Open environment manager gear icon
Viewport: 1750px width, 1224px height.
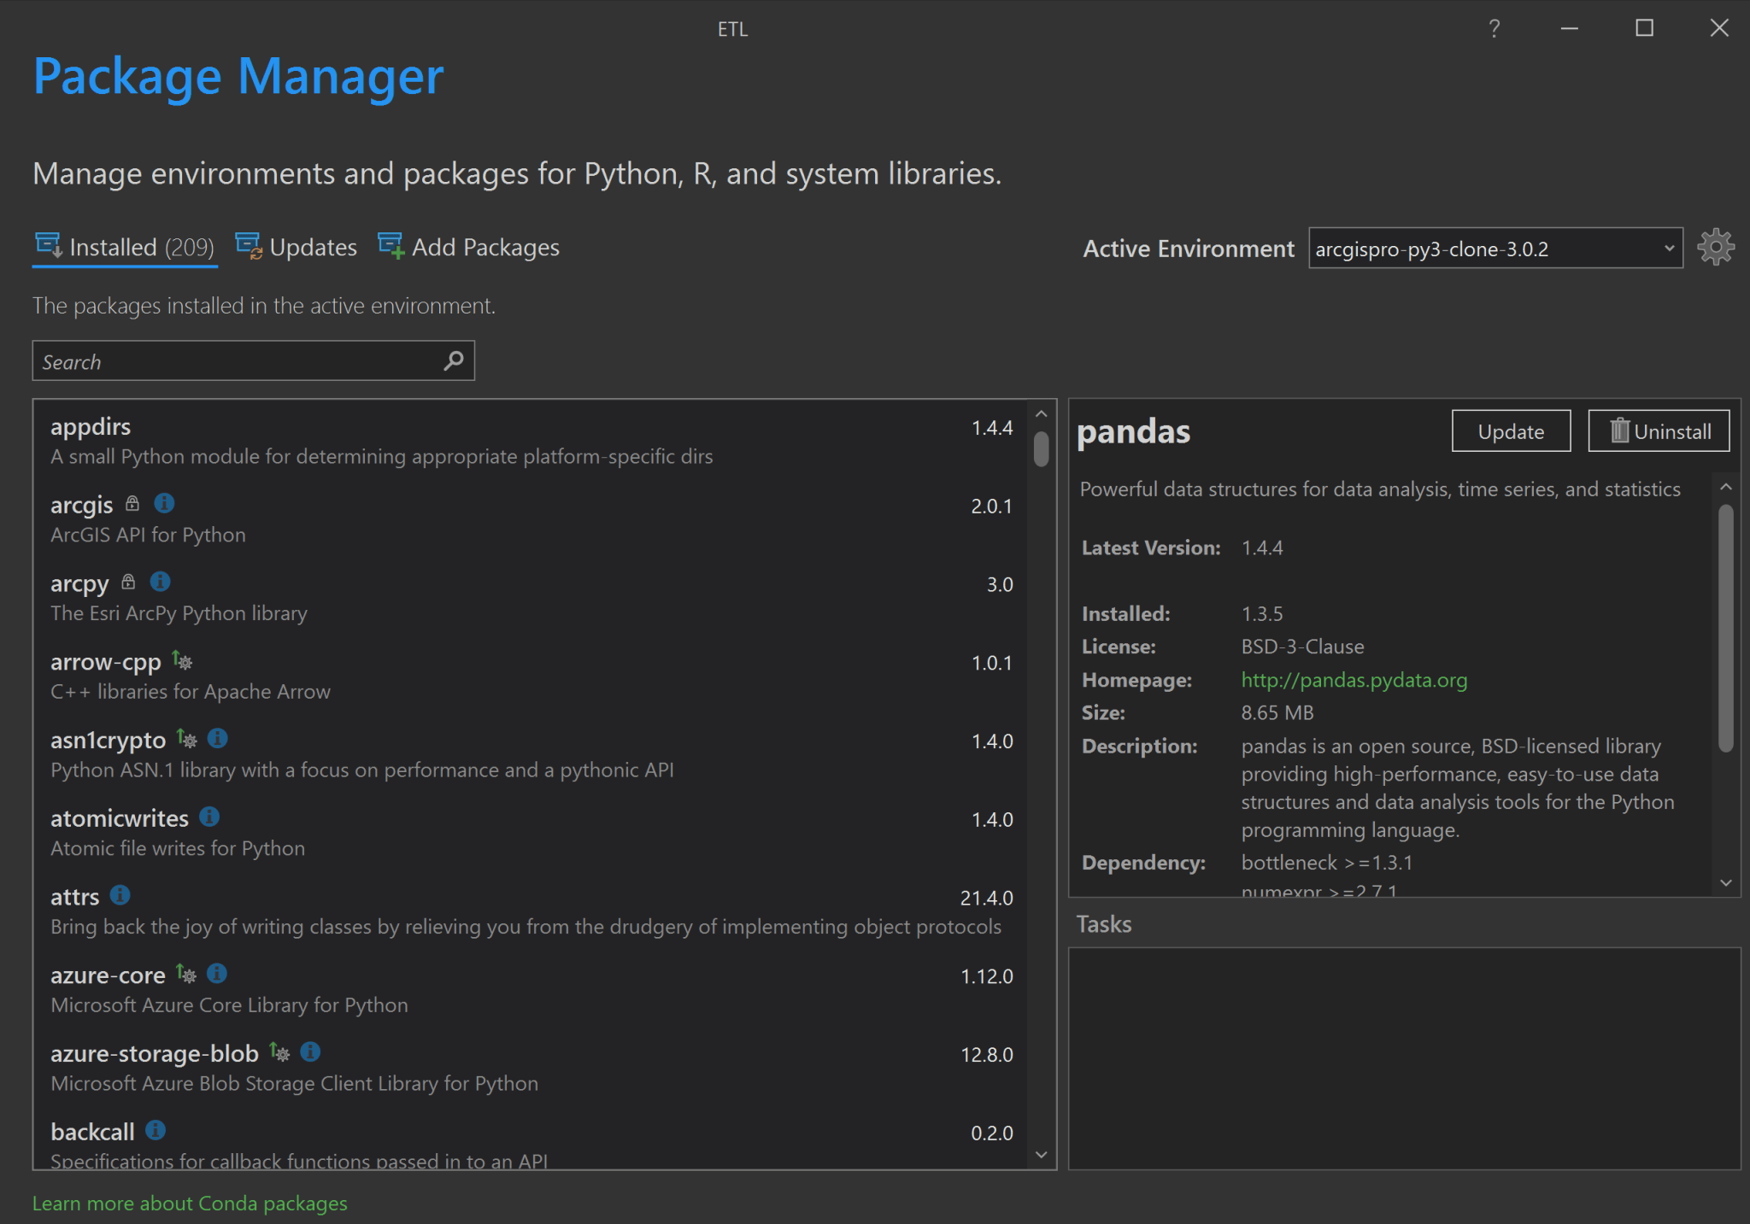(1715, 248)
